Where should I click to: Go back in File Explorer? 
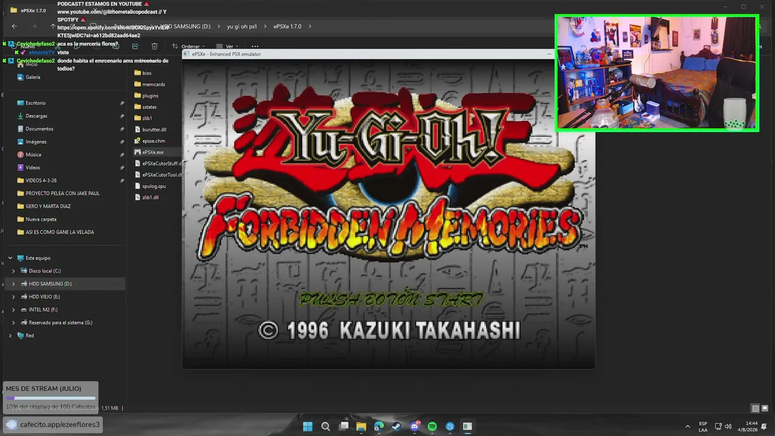(15, 27)
